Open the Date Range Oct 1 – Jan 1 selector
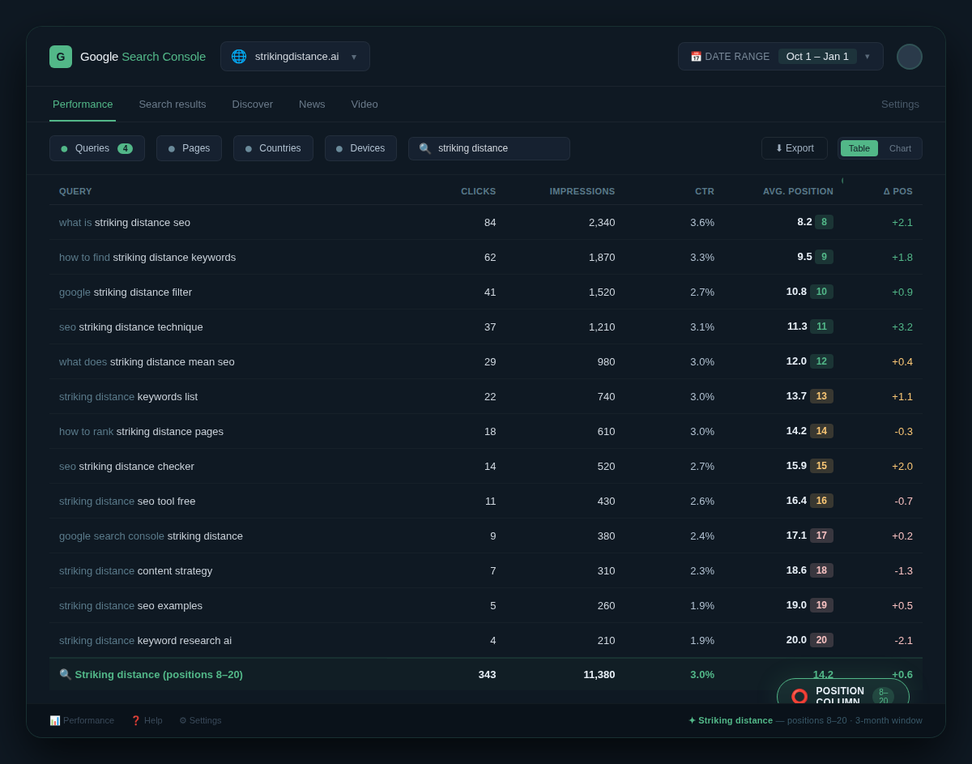972x764 pixels. 780,57
